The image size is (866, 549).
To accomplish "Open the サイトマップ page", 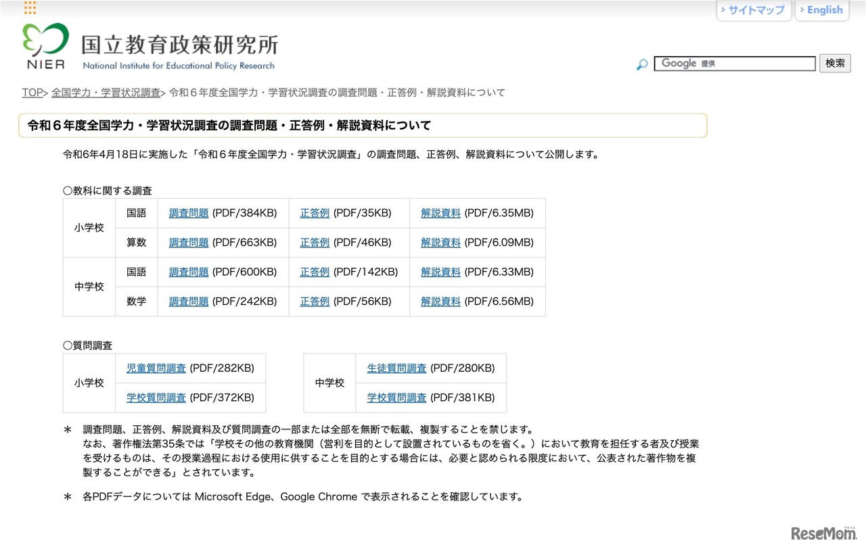I will [754, 9].
